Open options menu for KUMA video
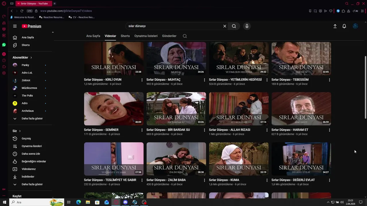367x206 pixels. click(x=267, y=180)
